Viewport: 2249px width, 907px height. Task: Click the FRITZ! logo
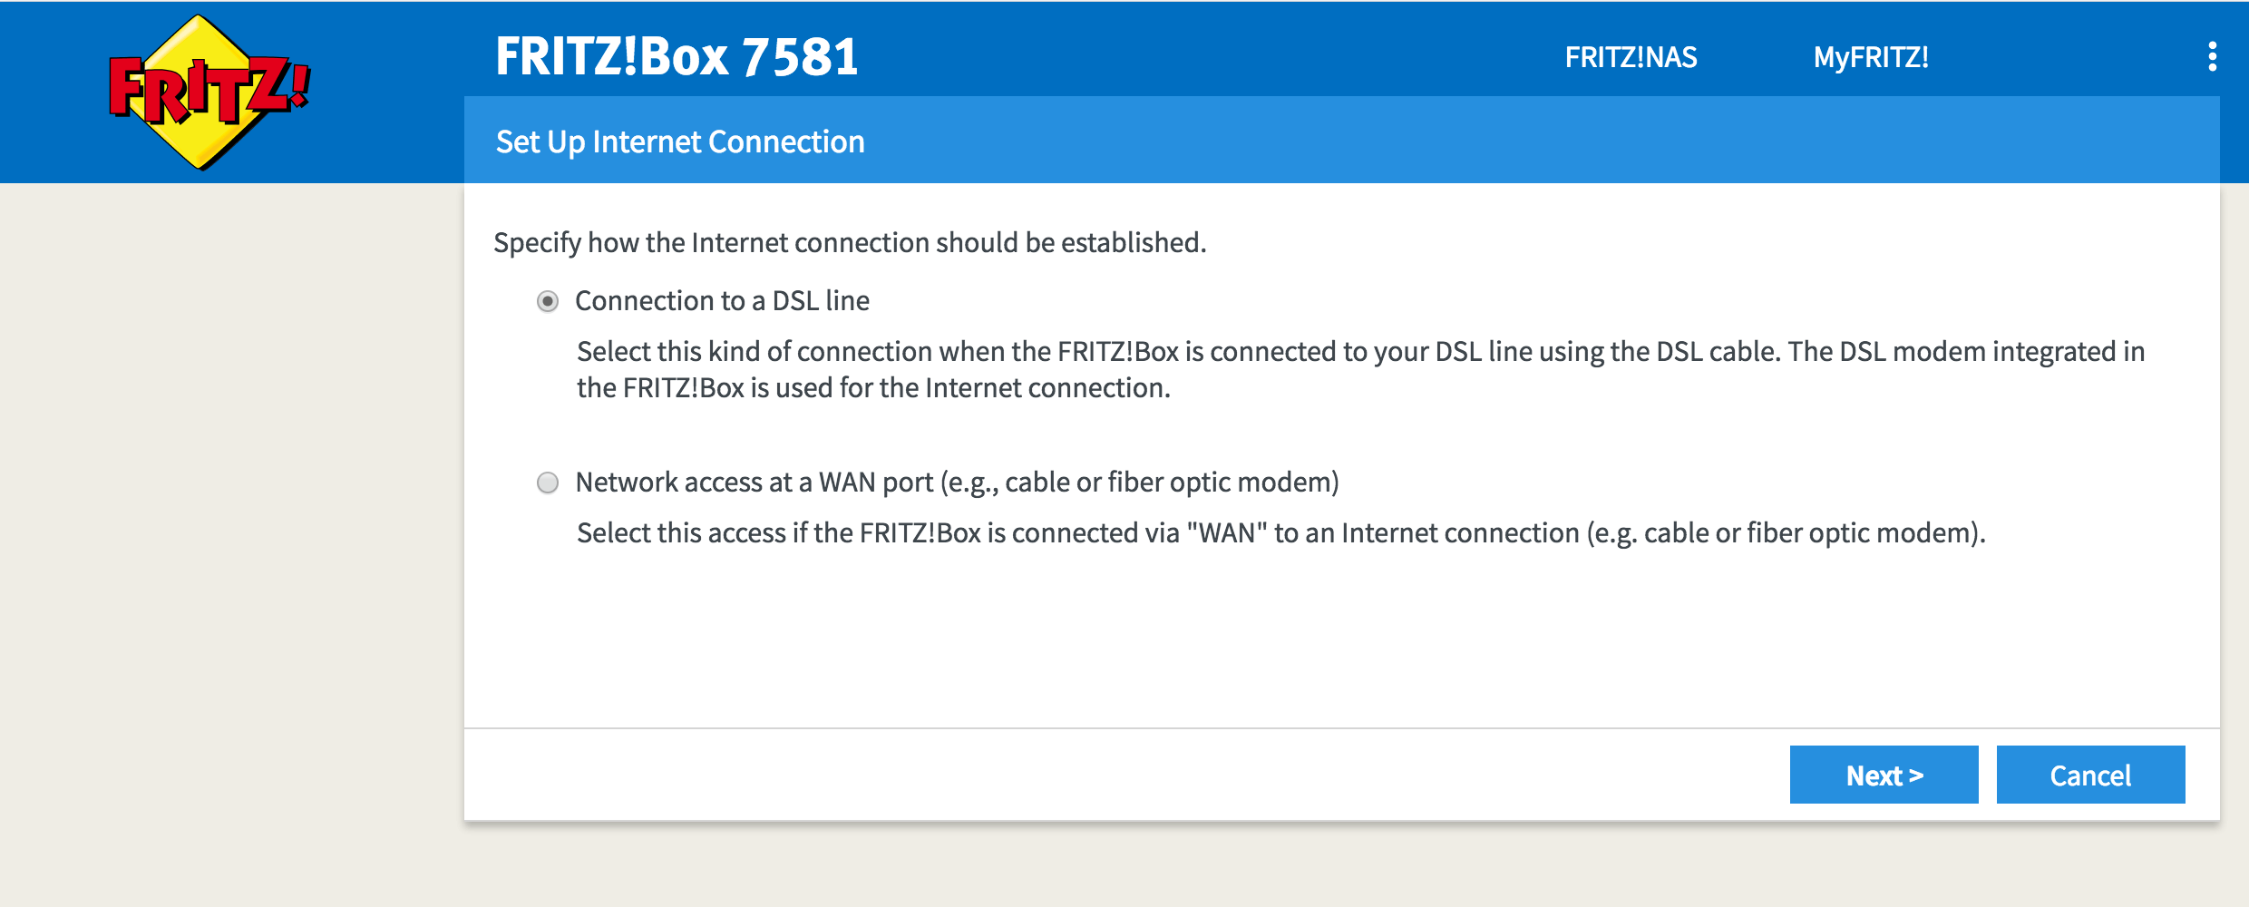point(209,92)
